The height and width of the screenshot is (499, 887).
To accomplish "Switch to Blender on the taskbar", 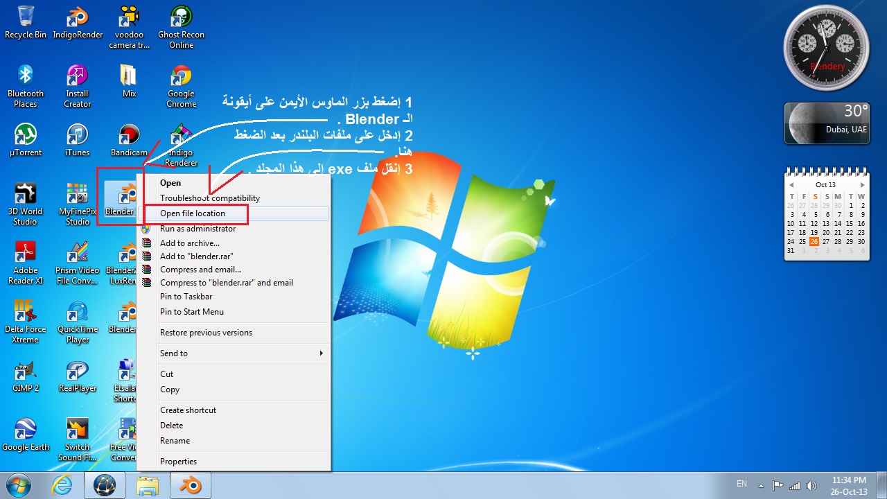I will (190, 485).
